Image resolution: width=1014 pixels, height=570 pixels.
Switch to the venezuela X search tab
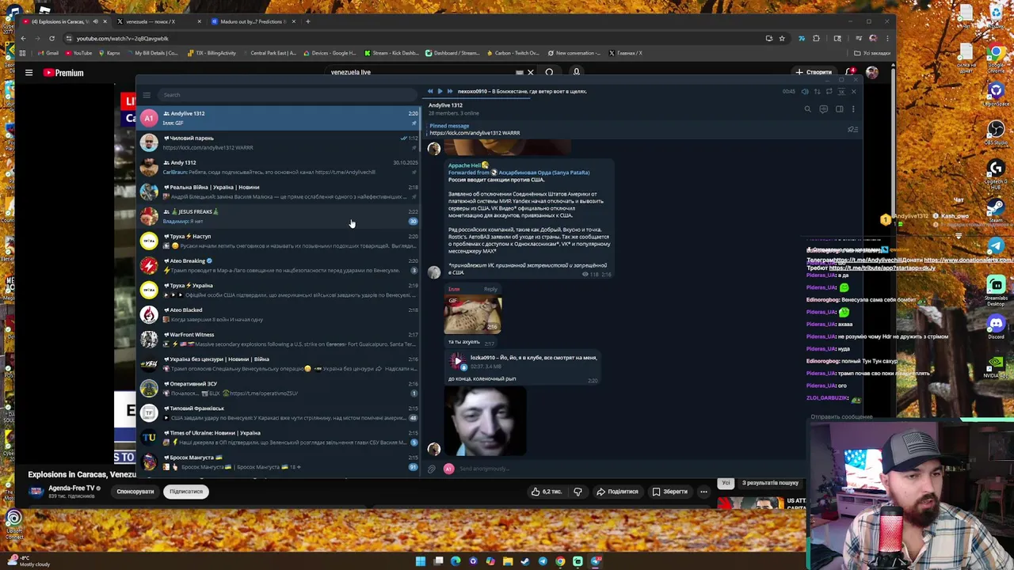[158, 21]
